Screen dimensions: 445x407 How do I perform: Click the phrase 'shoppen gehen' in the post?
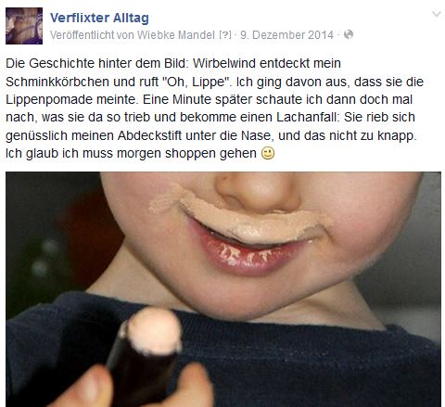210,153
